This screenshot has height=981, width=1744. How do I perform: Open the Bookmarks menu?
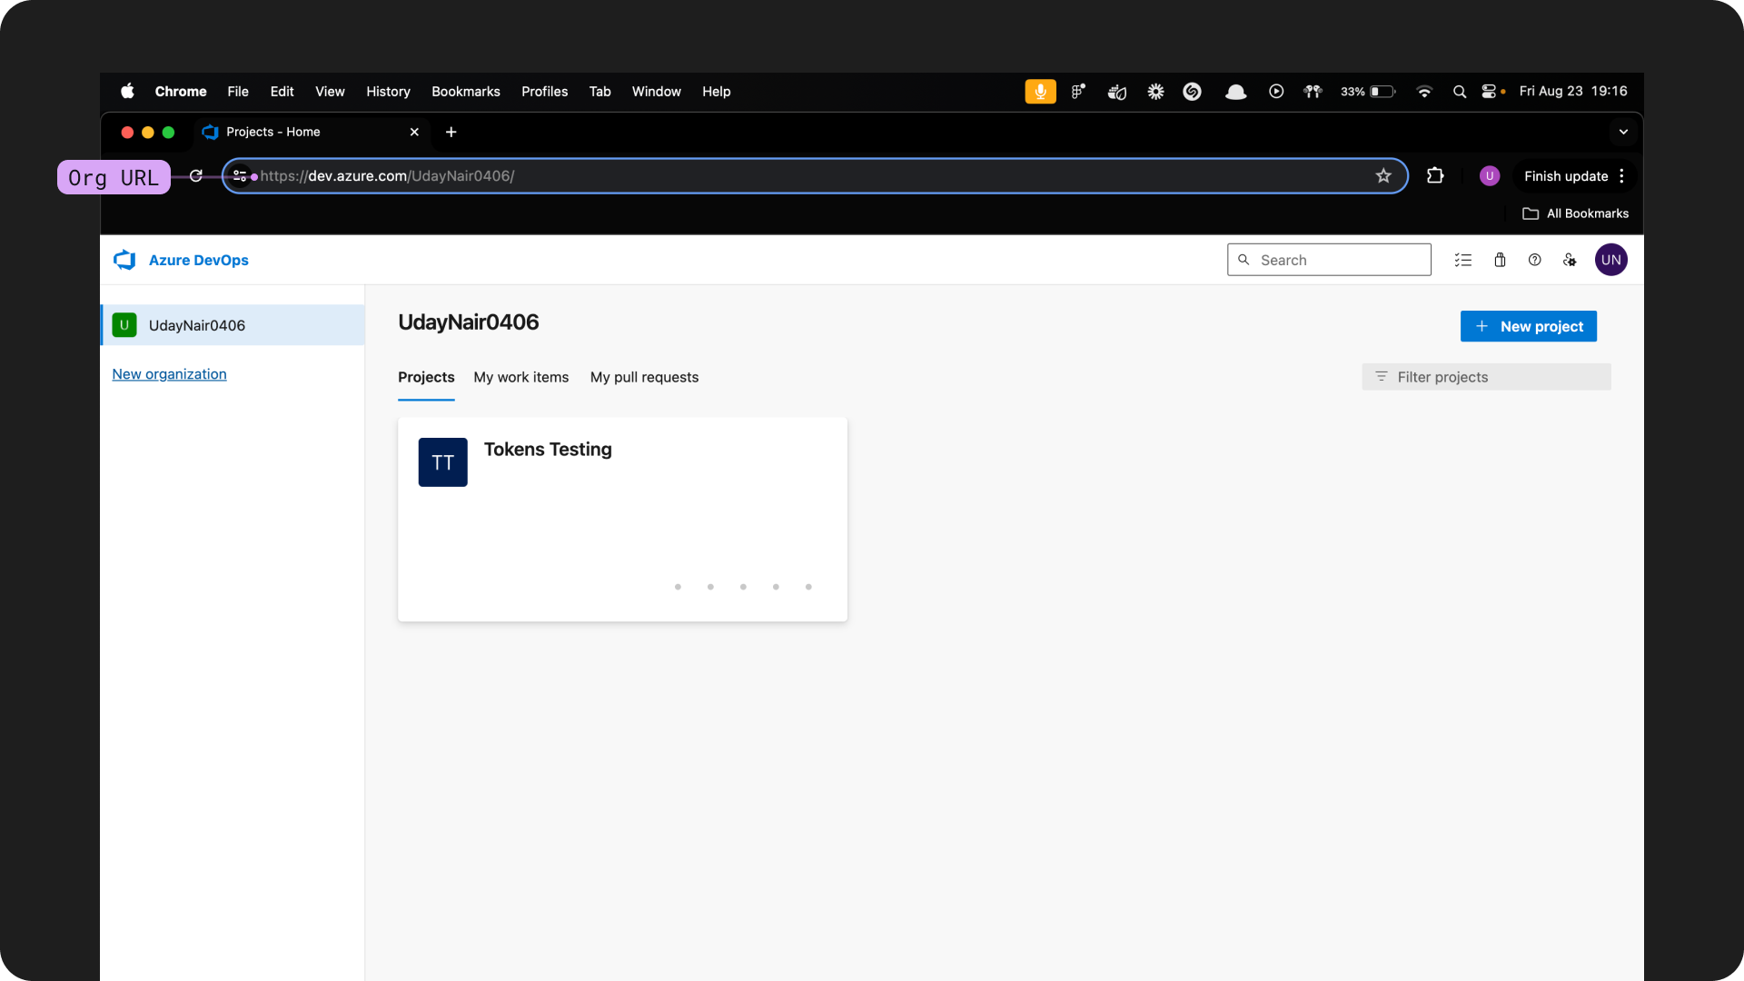(x=466, y=91)
